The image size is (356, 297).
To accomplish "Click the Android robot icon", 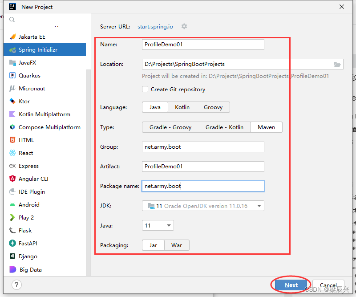I will 12,204.
